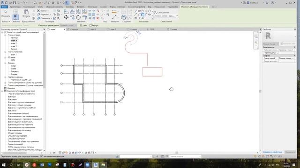This screenshot has height=168, width=300.
Task: Click the Join (Соединить) geometry button
Action: pyautogui.click(x=44, y=18)
